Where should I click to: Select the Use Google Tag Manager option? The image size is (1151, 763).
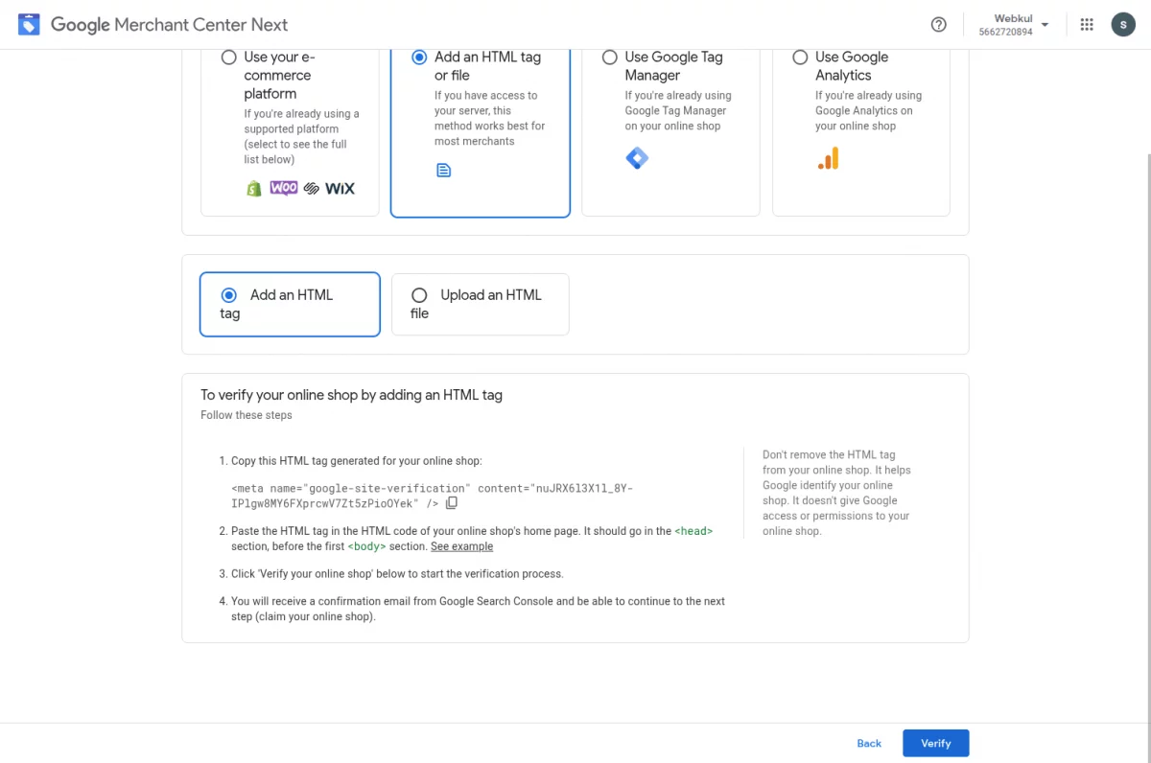tap(610, 57)
